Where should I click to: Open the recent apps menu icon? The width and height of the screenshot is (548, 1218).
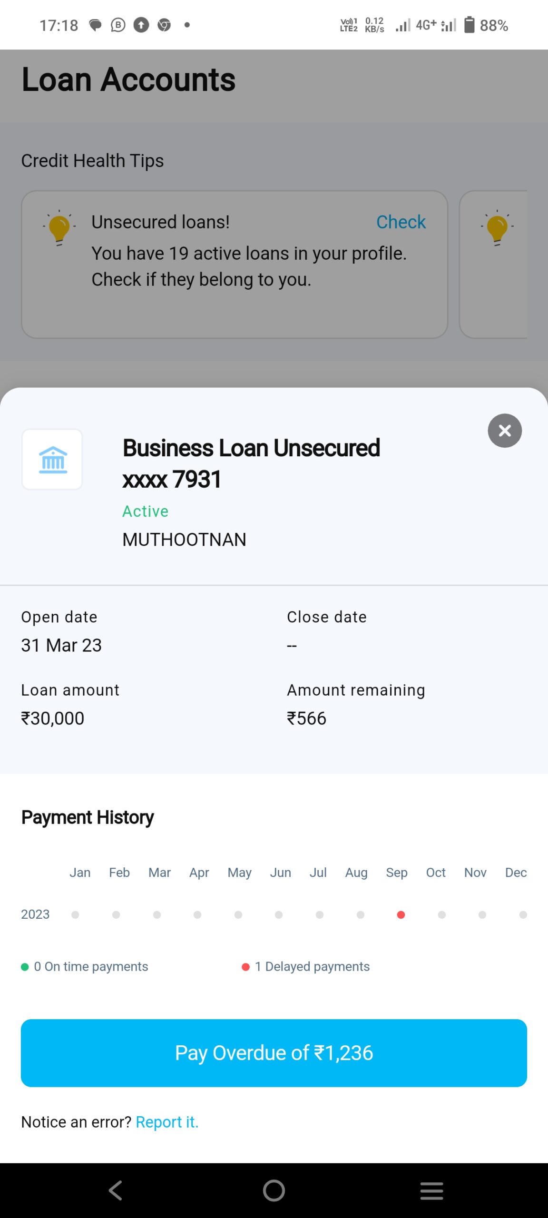pyautogui.click(x=431, y=1190)
